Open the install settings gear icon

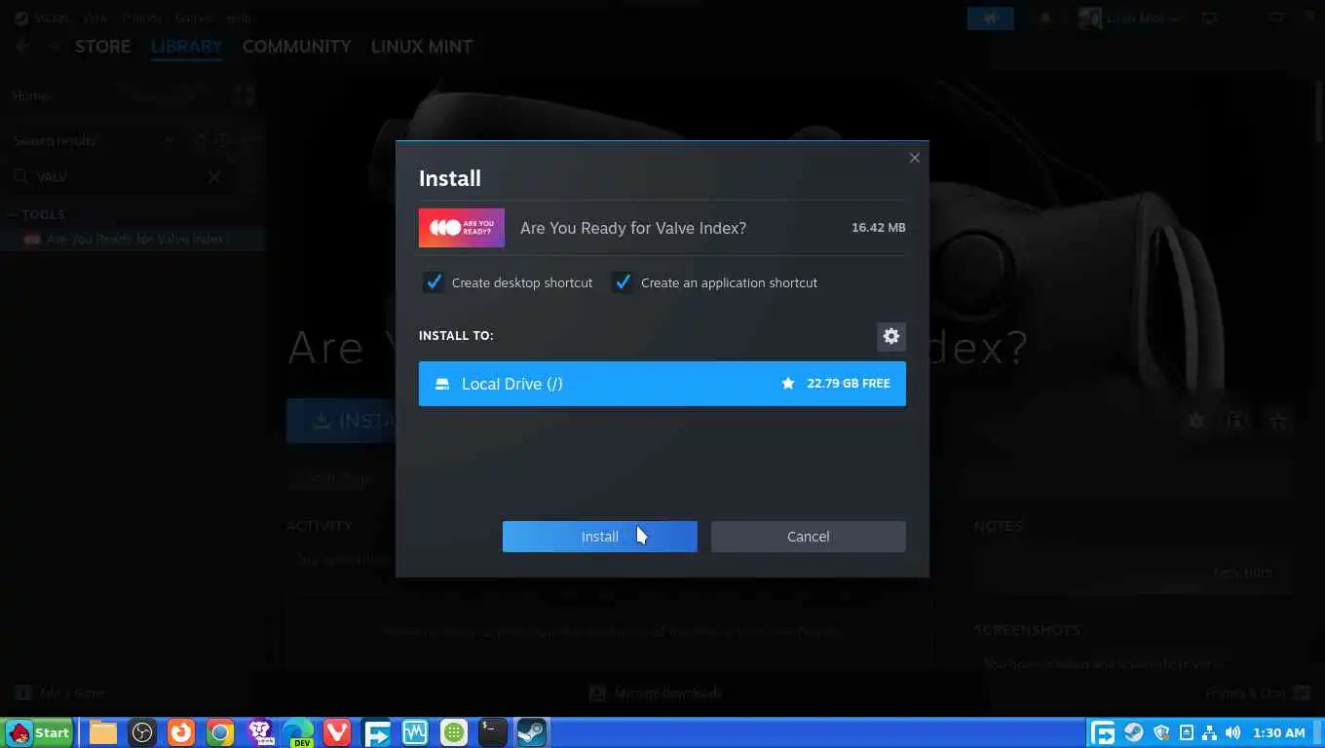[x=890, y=336]
